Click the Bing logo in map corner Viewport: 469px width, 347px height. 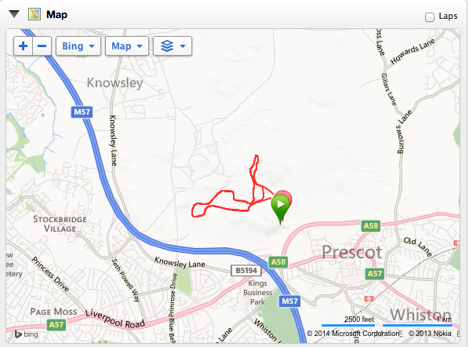[x=27, y=334]
